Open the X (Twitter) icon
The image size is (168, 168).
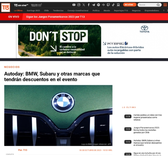coord(84,5)
